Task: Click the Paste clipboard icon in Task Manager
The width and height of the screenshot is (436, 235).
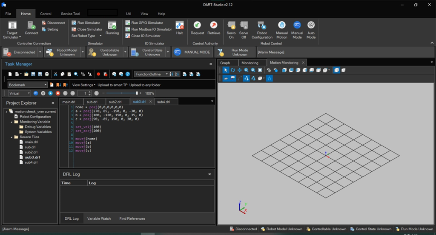Action: click(69, 74)
